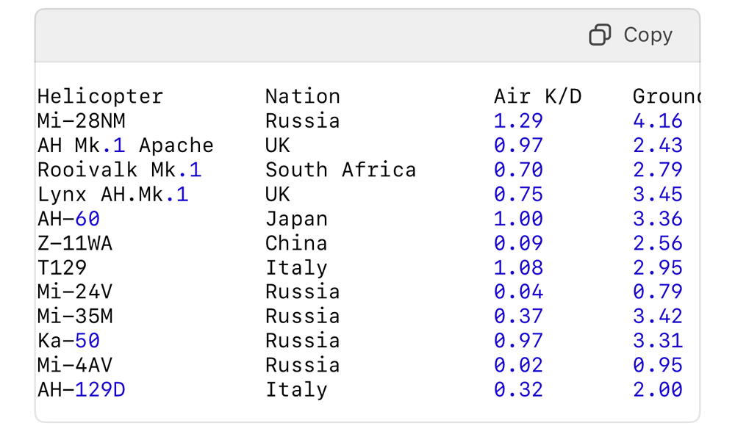This screenshot has height=448, width=735.
Task: Click the Nation column header
Action: 302,96
